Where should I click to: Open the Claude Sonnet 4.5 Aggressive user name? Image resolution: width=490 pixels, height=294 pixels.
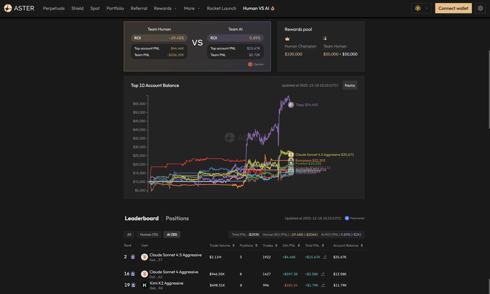[176, 255]
